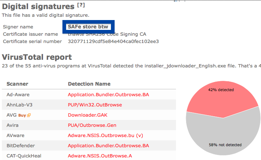Screen dimensions: 261x160
Task: Click the Detection Name column header
Action: click(89, 84)
